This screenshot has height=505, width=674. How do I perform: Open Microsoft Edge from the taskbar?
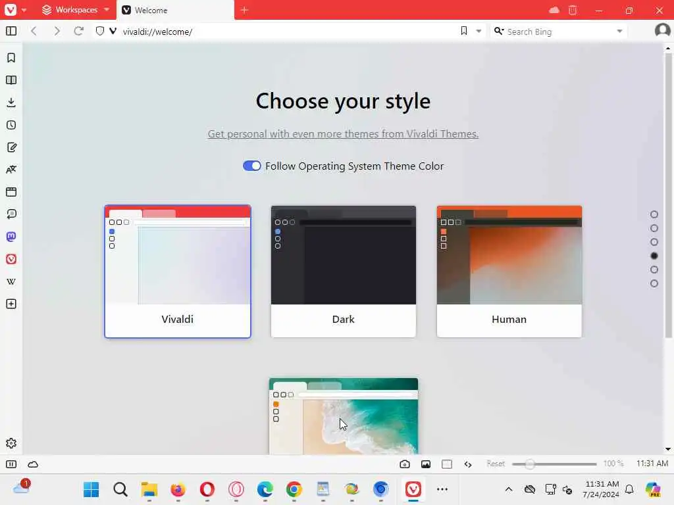[265, 489]
